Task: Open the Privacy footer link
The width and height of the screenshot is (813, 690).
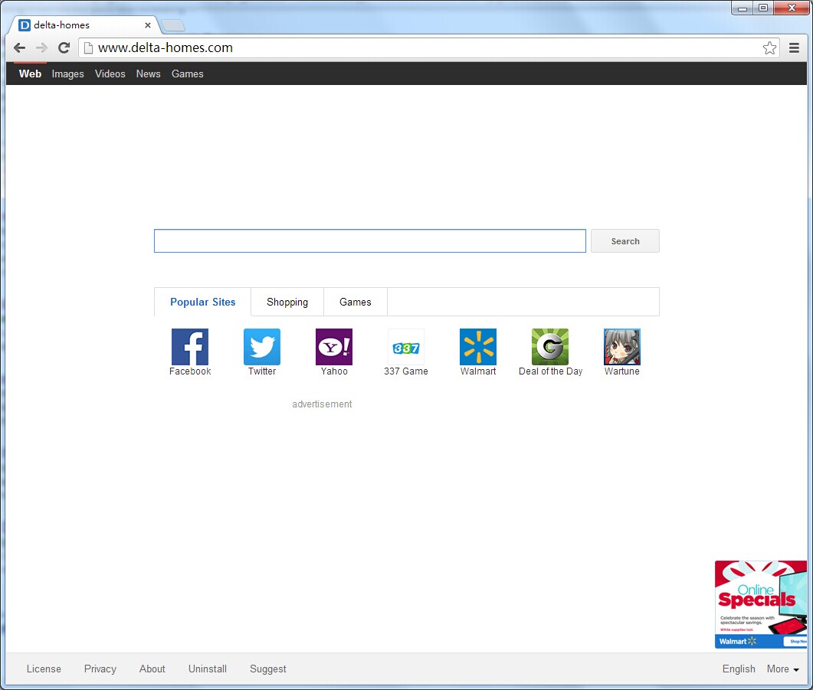Action: click(x=100, y=669)
